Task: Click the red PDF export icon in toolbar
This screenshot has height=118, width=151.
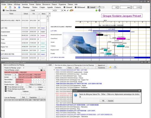Action: (x=15, y=7)
